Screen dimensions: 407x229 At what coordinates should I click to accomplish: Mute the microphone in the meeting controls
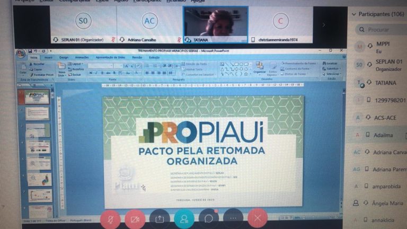[110, 219]
